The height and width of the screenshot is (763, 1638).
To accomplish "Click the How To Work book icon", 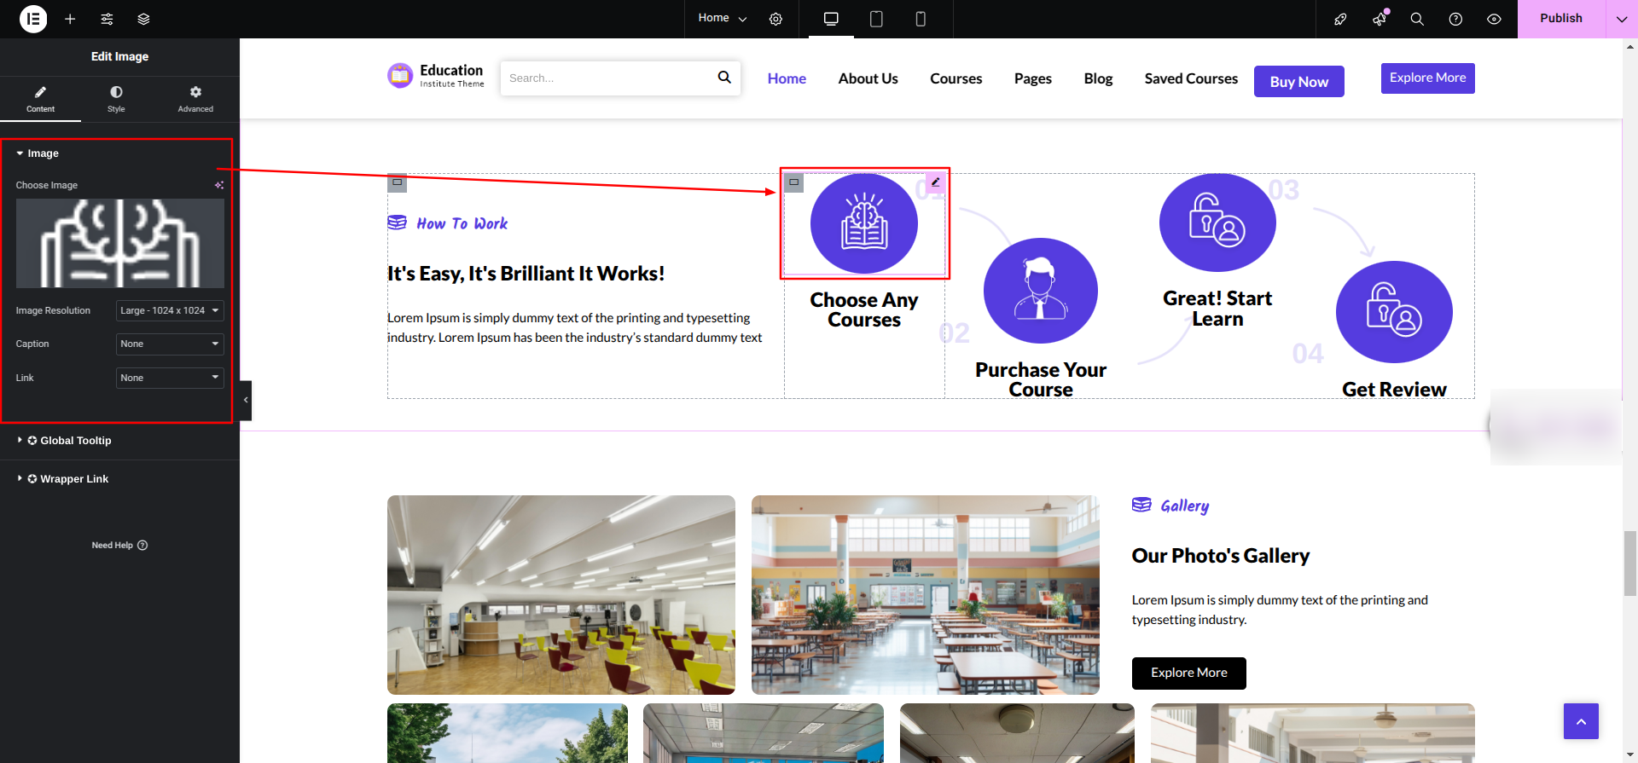I will [x=397, y=223].
